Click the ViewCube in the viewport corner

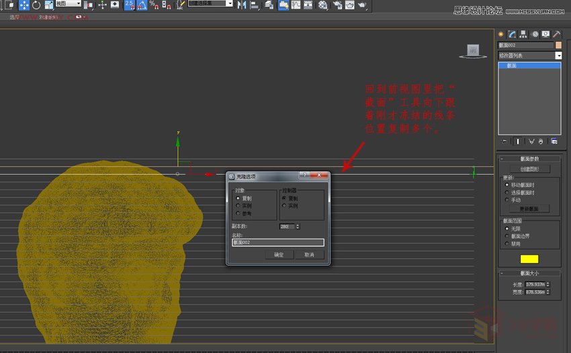473,50
